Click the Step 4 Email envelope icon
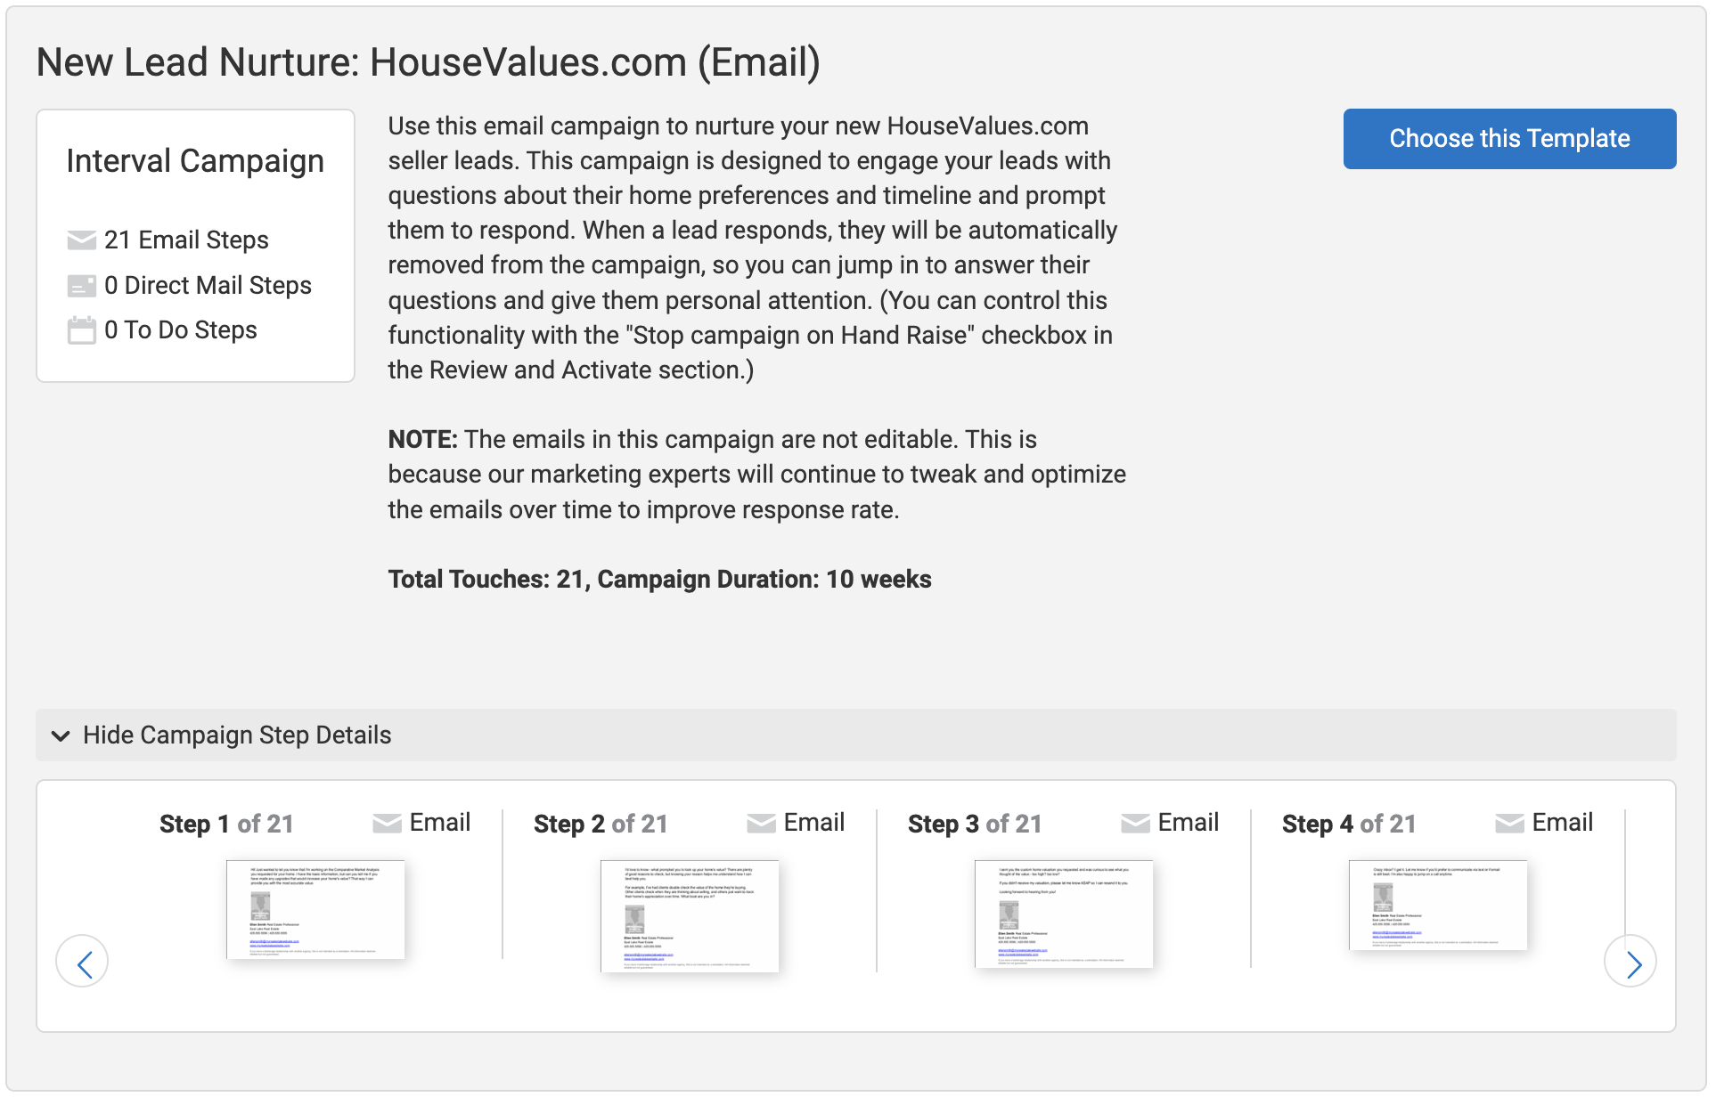The height and width of the screenshot is (1097, 1716). click(1509, 824)
